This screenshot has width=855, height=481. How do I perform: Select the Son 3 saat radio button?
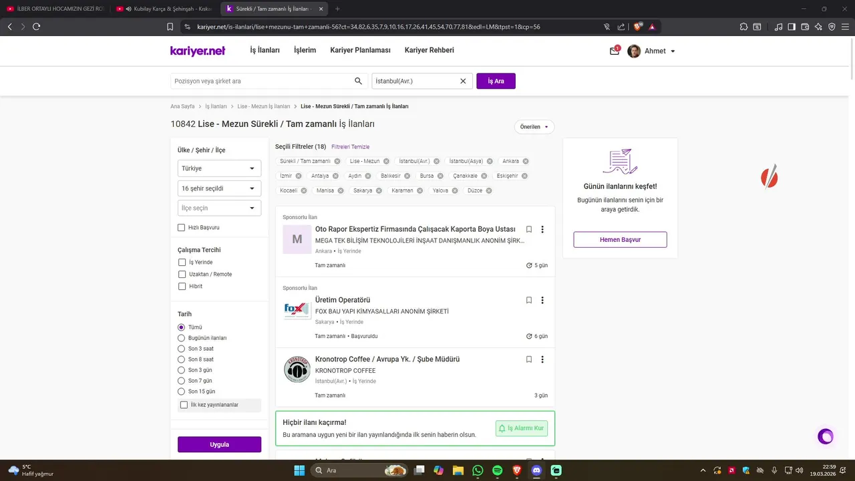(181, 349)
